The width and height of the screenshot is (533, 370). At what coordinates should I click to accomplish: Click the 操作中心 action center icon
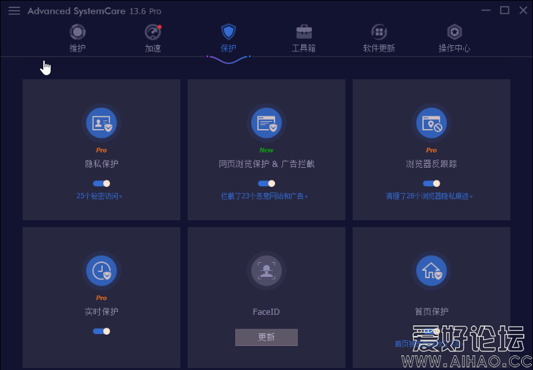tap(454, 32)
